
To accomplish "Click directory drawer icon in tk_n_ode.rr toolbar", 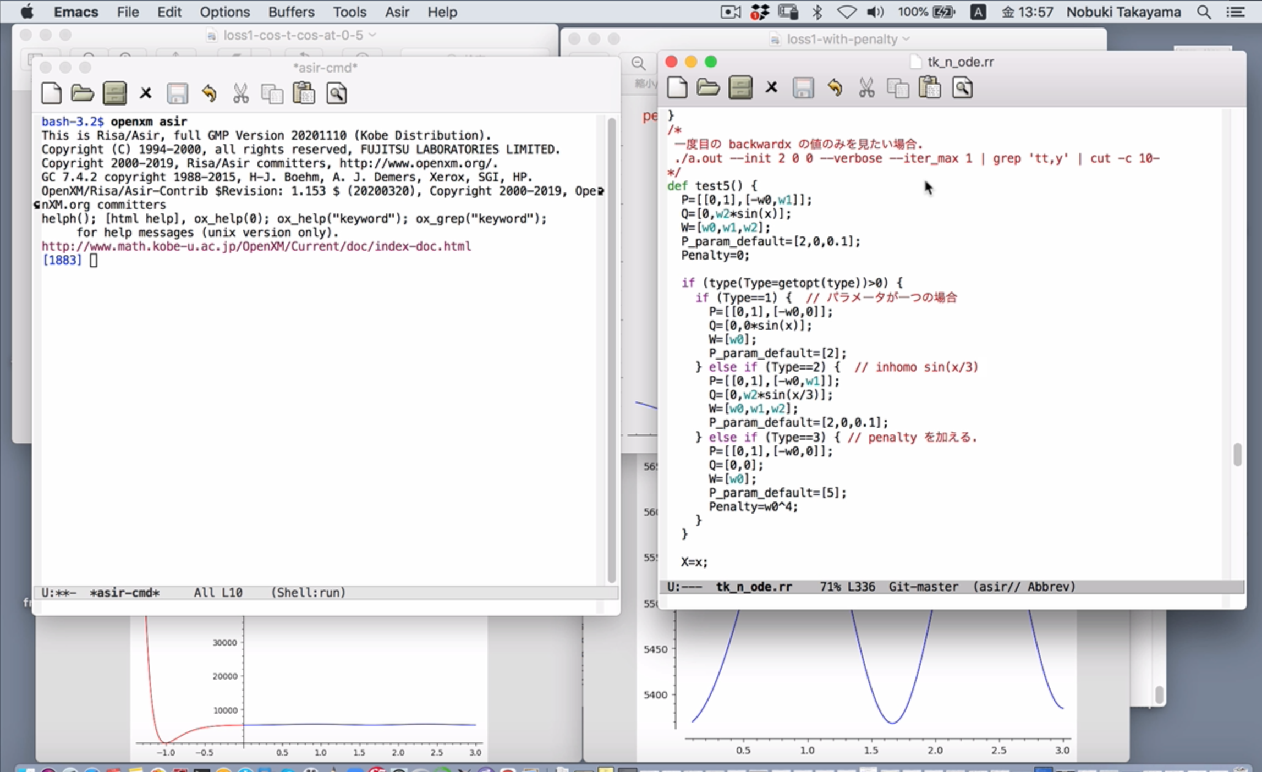I will tap(740, 88).
